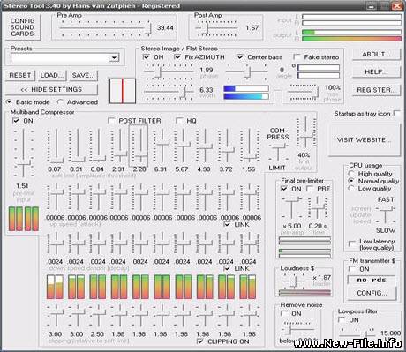Toggle down speed LINK checkbox

[x=227, y=268]
